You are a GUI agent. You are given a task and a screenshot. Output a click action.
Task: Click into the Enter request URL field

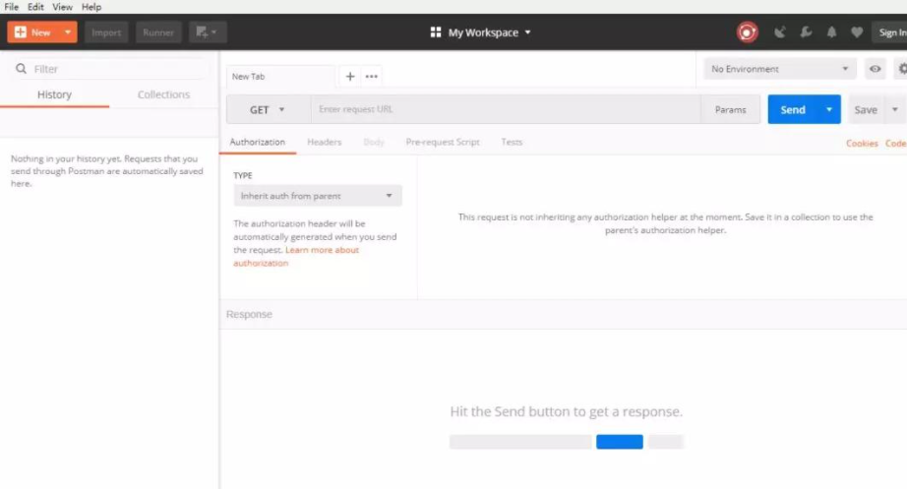506,109
